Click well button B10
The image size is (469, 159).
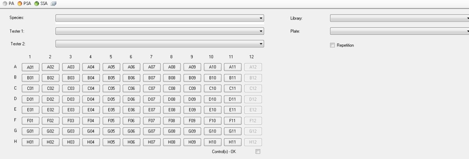(x=212, y=78)
